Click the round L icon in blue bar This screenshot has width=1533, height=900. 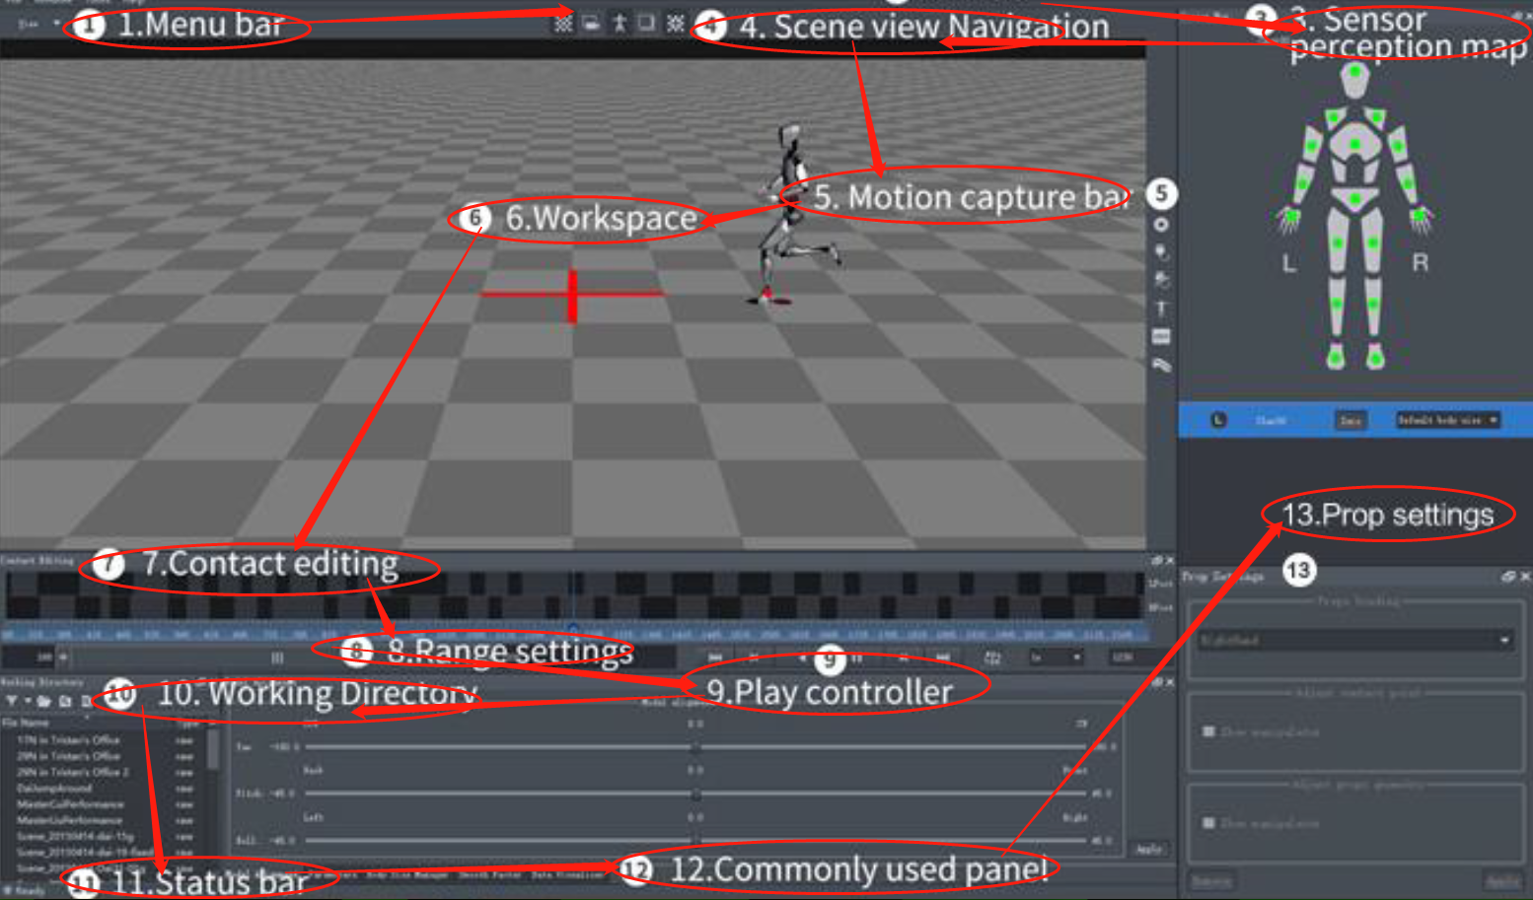1218,420
